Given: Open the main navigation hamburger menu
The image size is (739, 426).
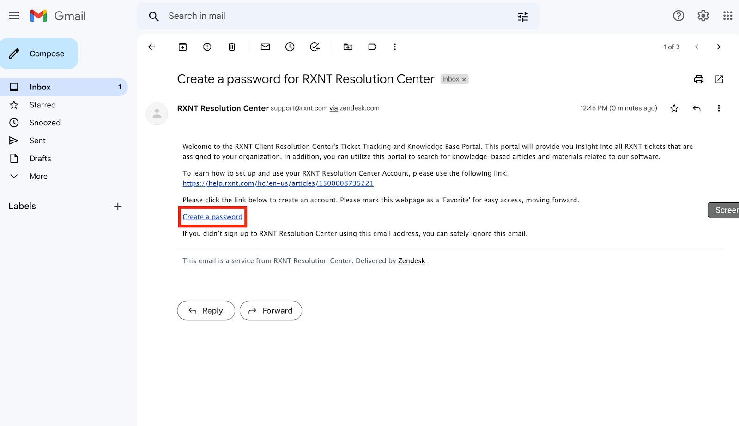Looking at the screenshot, I should [13, 15].
